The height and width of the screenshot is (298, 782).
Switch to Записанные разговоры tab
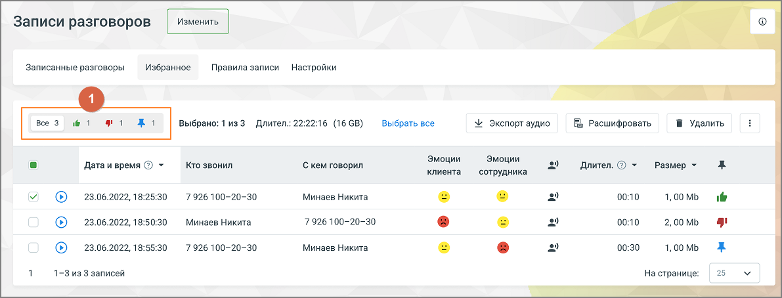[x=75, y=67]
